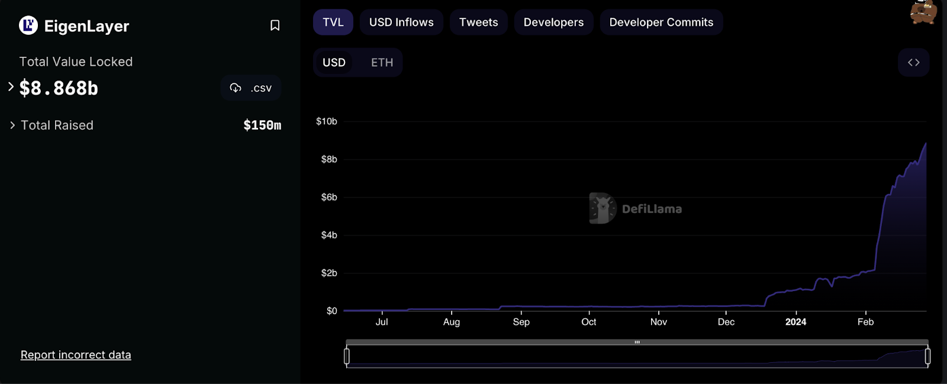
Task: Open the Report incorrect data link
Action: tap(76, 355)
